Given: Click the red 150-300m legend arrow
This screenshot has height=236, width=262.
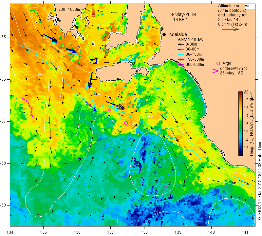Looking at the screenshot, I should (181, 59).
